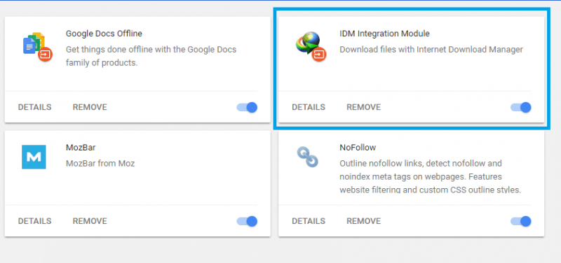
Task: Open Details for Google Docs Offline
Action: [x=34, y=107]
